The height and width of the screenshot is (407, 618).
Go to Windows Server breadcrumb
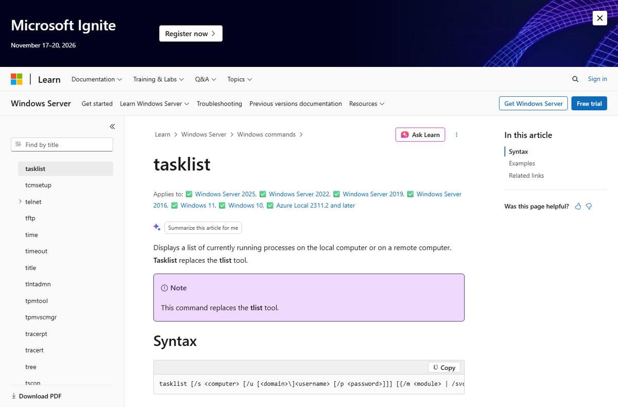pos(204,134)
